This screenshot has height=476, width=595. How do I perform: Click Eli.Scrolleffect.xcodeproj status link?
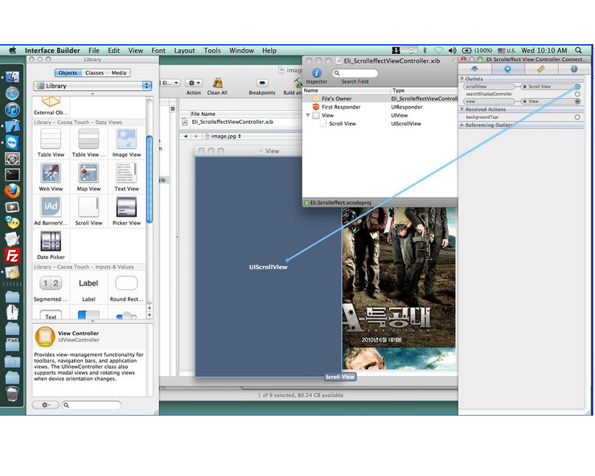click(341, 203)
